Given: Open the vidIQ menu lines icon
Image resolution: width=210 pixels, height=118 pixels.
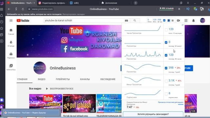Looking at the screenshot, I should pyautogui.click(x=173, y=20).
